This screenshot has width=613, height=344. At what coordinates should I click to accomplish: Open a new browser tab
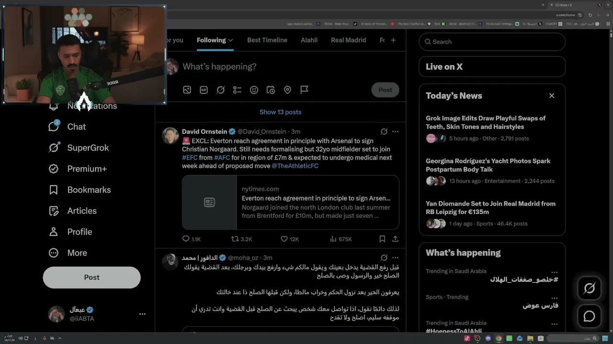[x=543, y=5]
